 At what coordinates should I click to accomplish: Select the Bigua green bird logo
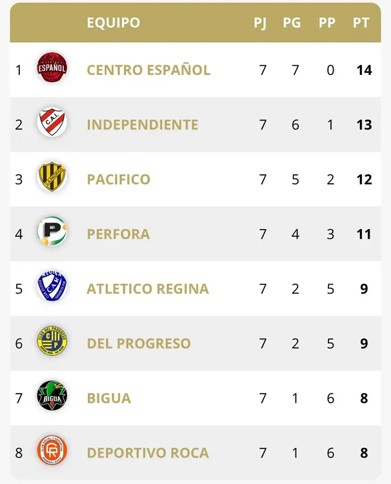(52, 397)
